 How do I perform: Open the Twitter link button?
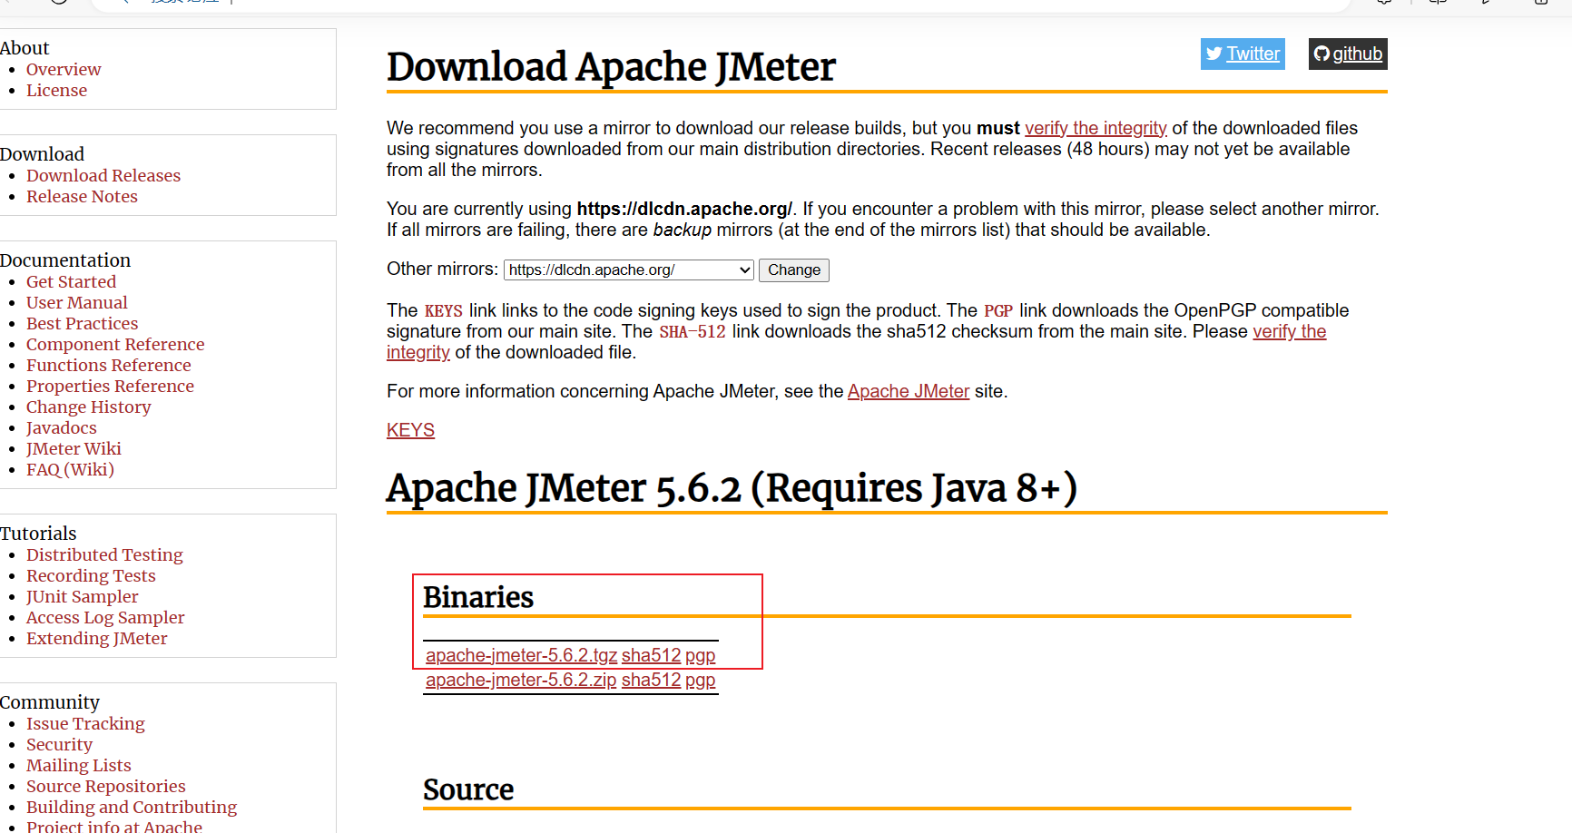tap(1243, 54)
